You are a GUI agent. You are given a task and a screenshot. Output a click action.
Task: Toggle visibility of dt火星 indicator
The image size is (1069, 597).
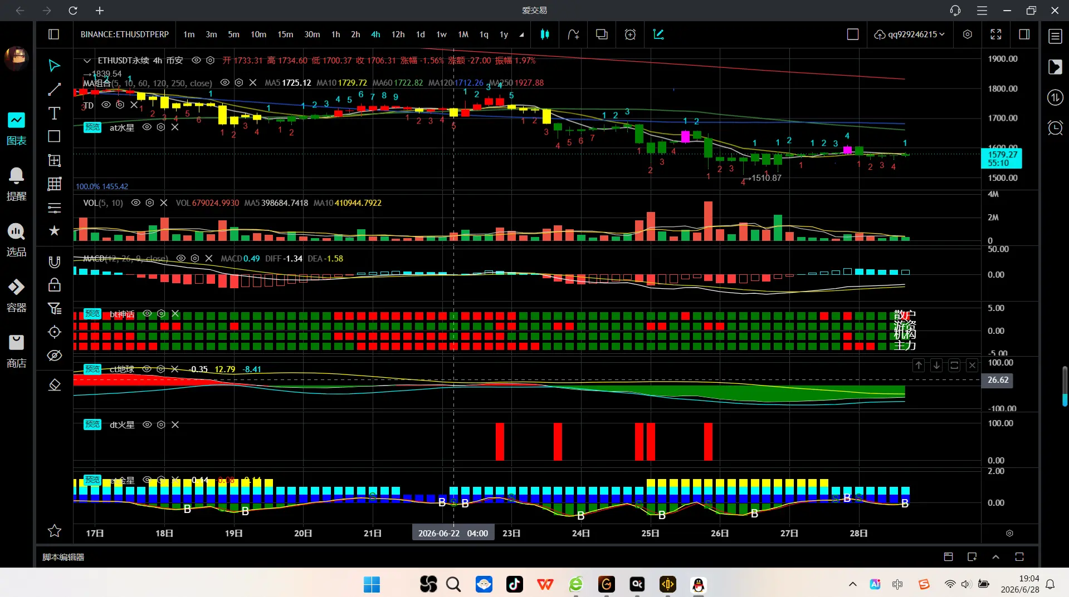(147, 425)
